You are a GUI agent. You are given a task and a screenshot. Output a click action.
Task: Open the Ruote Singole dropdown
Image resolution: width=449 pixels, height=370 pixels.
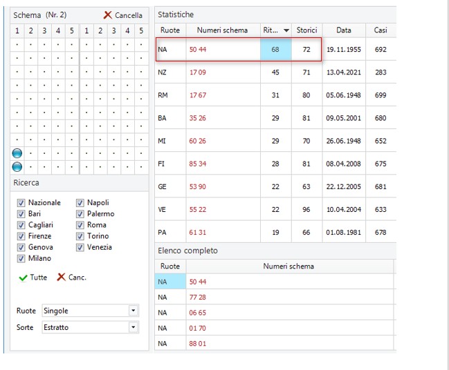(x=133, y=311)
